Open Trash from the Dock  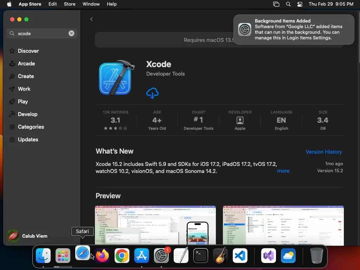pyautogui.click(x=317, y=256)
